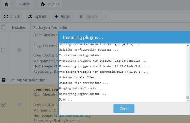
Task: Close the Installing plugins dialog
Action: coord(124,108)
